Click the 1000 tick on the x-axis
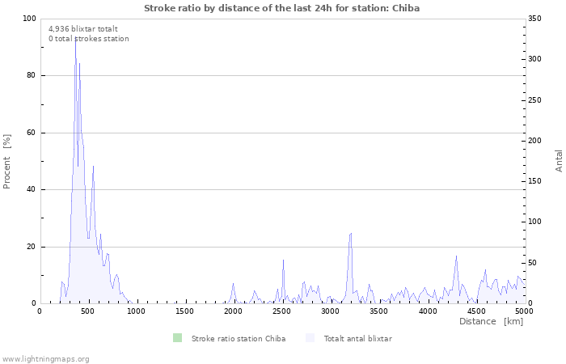Image resolution: width=566 pixels, height=364 pixels. coord(136,311)
